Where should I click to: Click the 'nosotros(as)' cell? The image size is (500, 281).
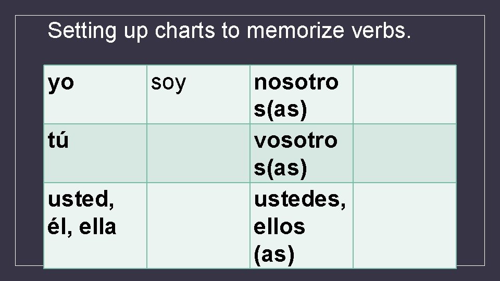click(302, 95)
